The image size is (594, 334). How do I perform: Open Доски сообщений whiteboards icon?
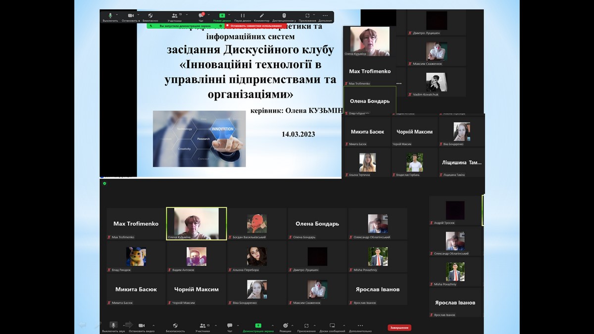tap(332, 326)
